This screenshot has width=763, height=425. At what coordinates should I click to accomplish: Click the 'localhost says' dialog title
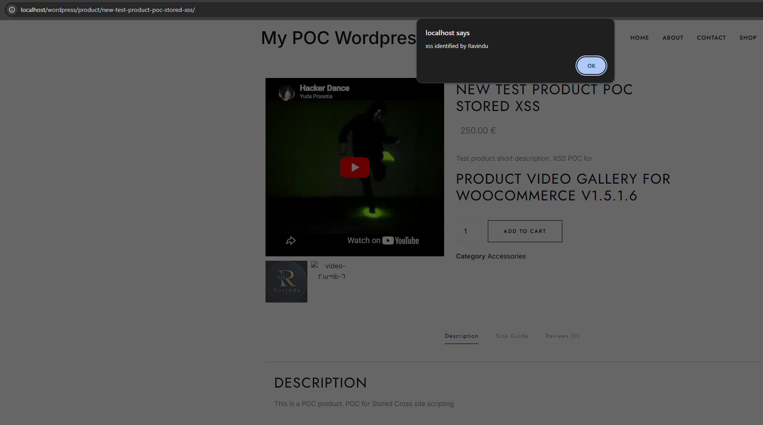[x=447, y=33]
